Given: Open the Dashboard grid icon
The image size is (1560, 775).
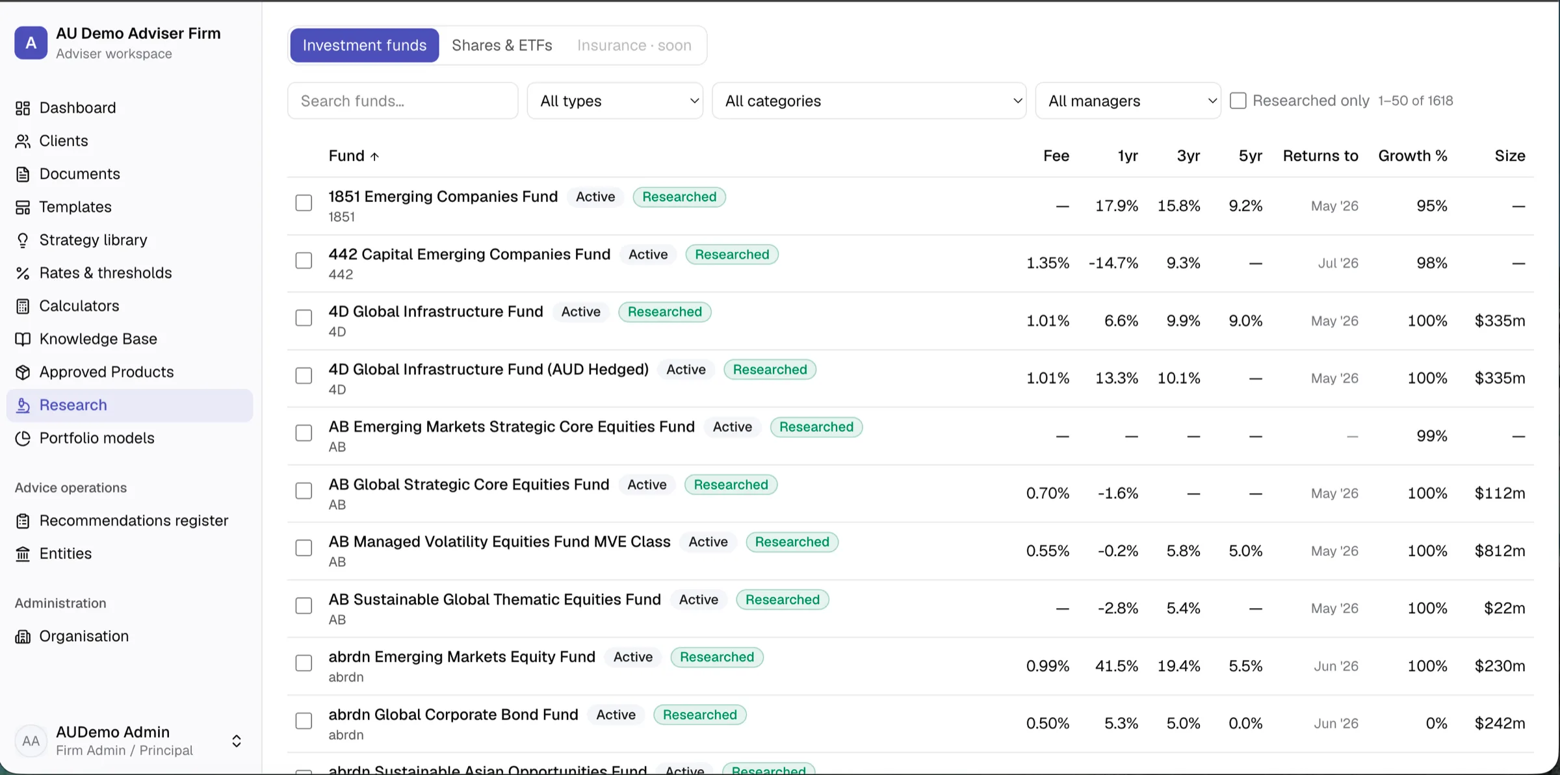Looking at the screenshot, I should pyautogui.click(x=23, y=108).
